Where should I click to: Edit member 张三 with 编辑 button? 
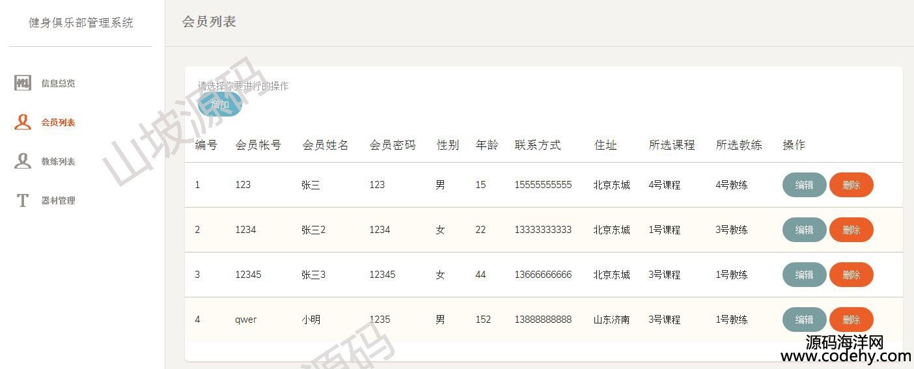click(x=804, y=185)
